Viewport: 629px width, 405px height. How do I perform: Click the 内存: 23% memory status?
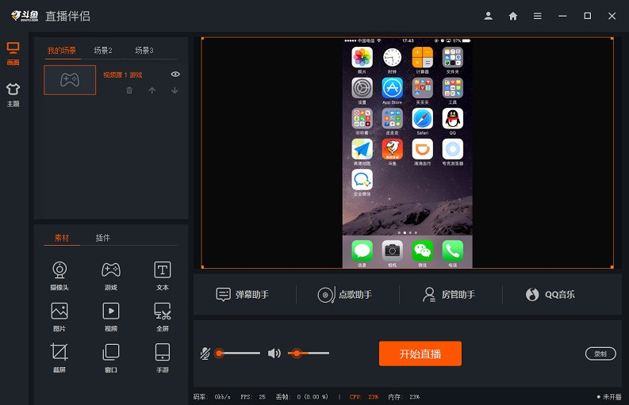[404, 397]
